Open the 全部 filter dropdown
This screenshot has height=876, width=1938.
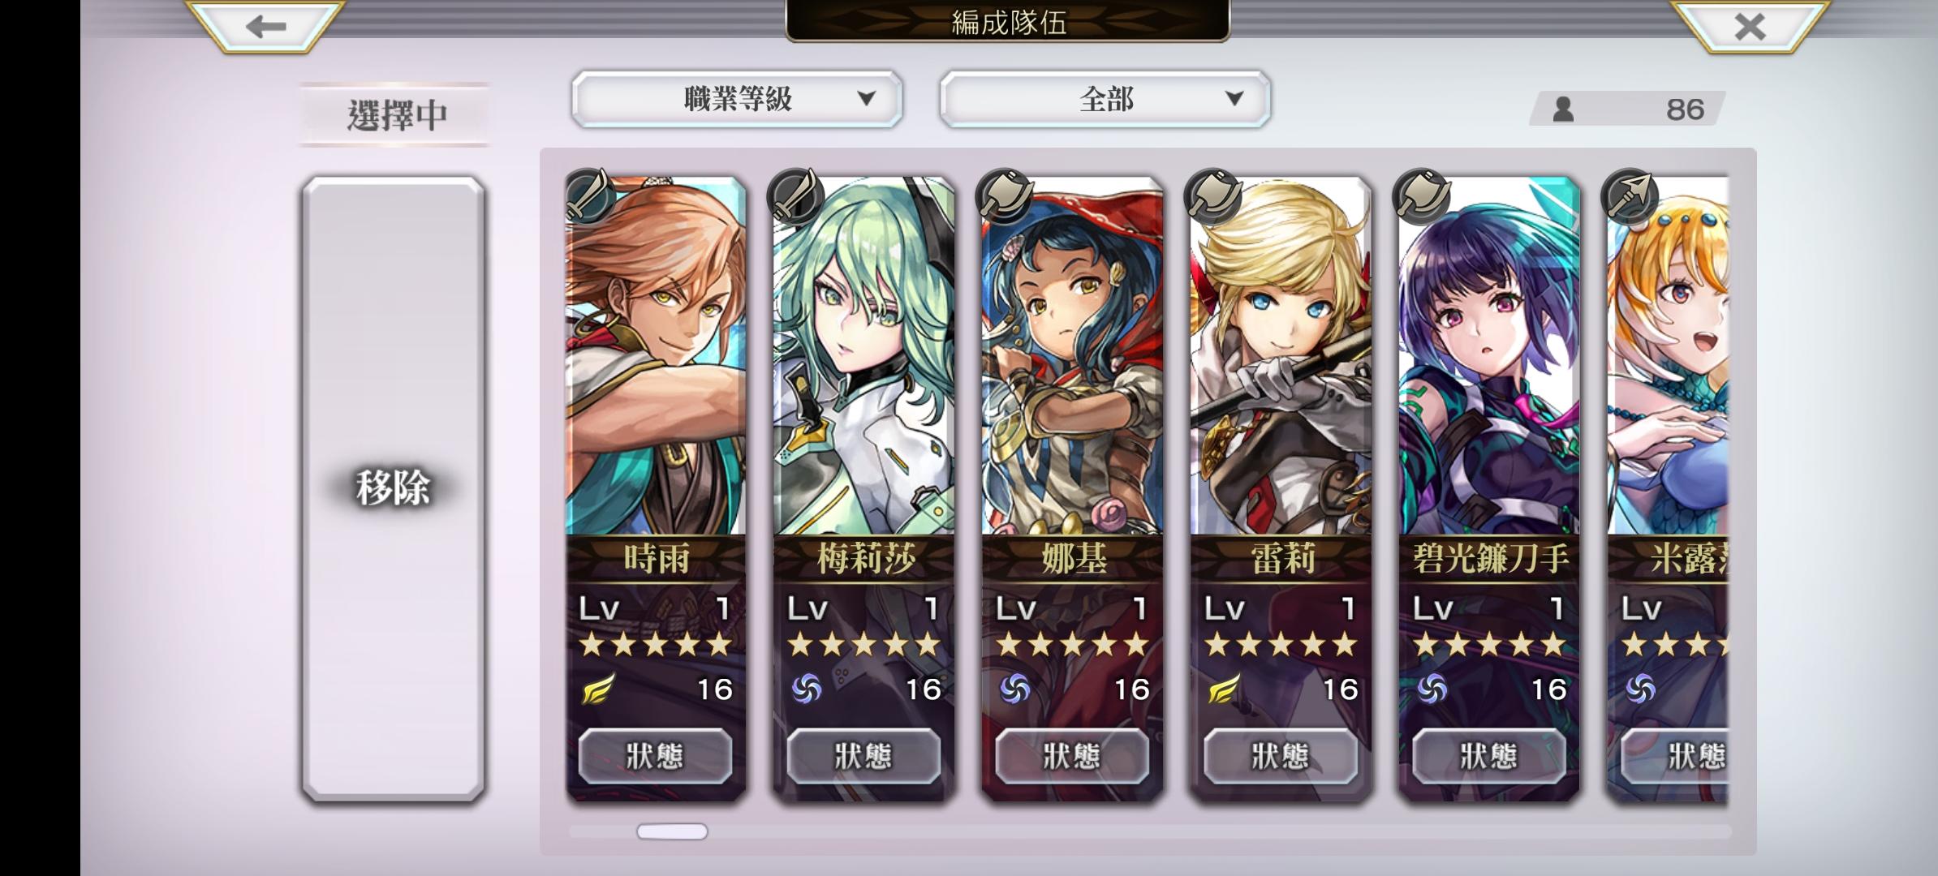[x=1105, y=99]
